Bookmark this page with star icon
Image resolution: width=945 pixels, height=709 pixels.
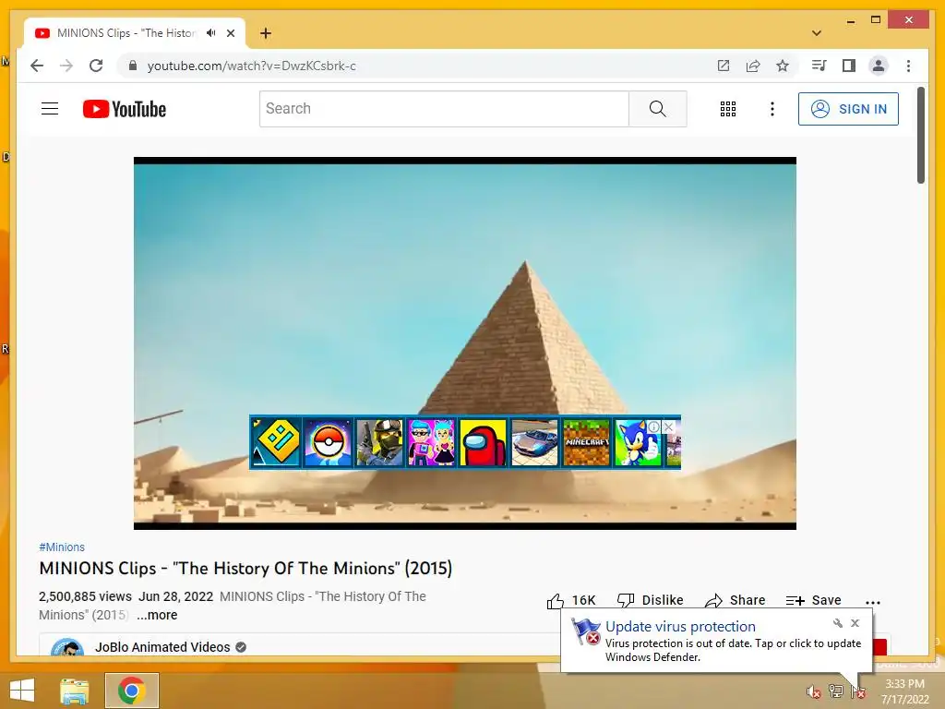(783, 66)
